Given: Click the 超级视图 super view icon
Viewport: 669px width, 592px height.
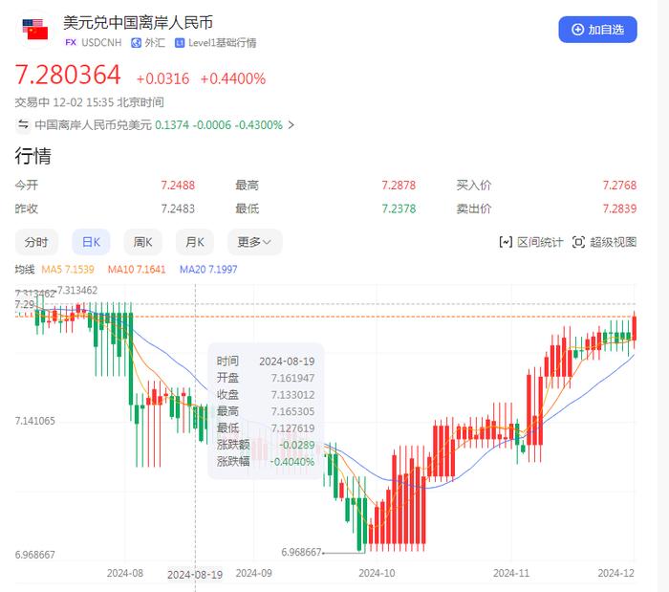Looking at the screenshot, I should point(578,242).
